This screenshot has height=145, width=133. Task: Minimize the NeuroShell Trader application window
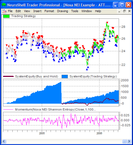click(116, 5)
